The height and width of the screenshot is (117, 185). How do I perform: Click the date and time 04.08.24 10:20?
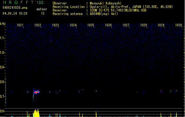pos(15,13)
